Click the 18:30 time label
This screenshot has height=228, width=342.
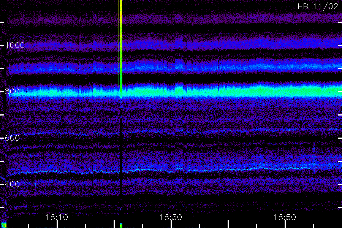(x=171, y=217)
